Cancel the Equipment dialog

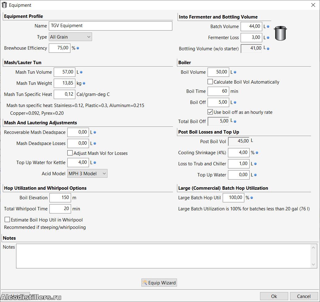(304, 296)
